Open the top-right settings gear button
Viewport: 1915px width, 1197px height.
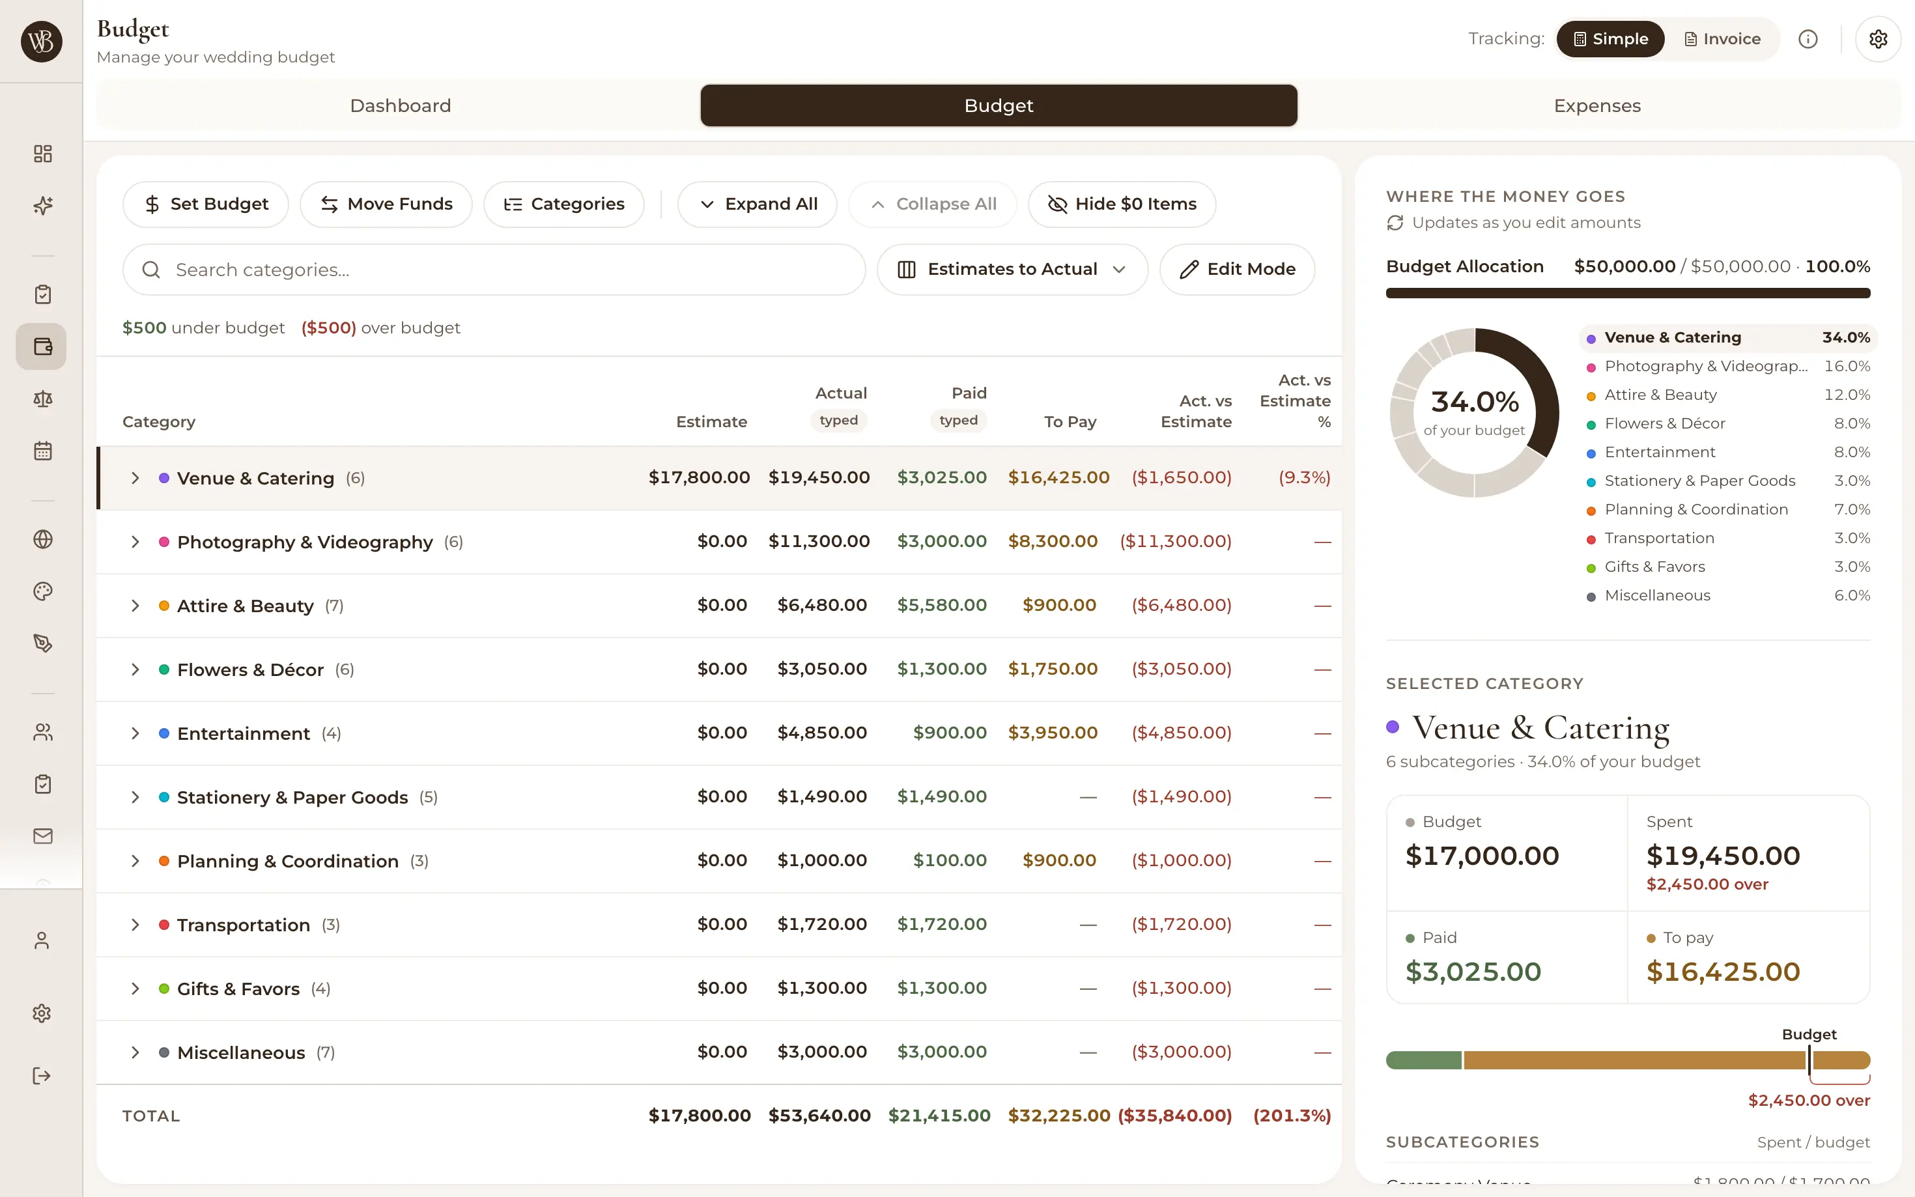(x=1878, y=39)
